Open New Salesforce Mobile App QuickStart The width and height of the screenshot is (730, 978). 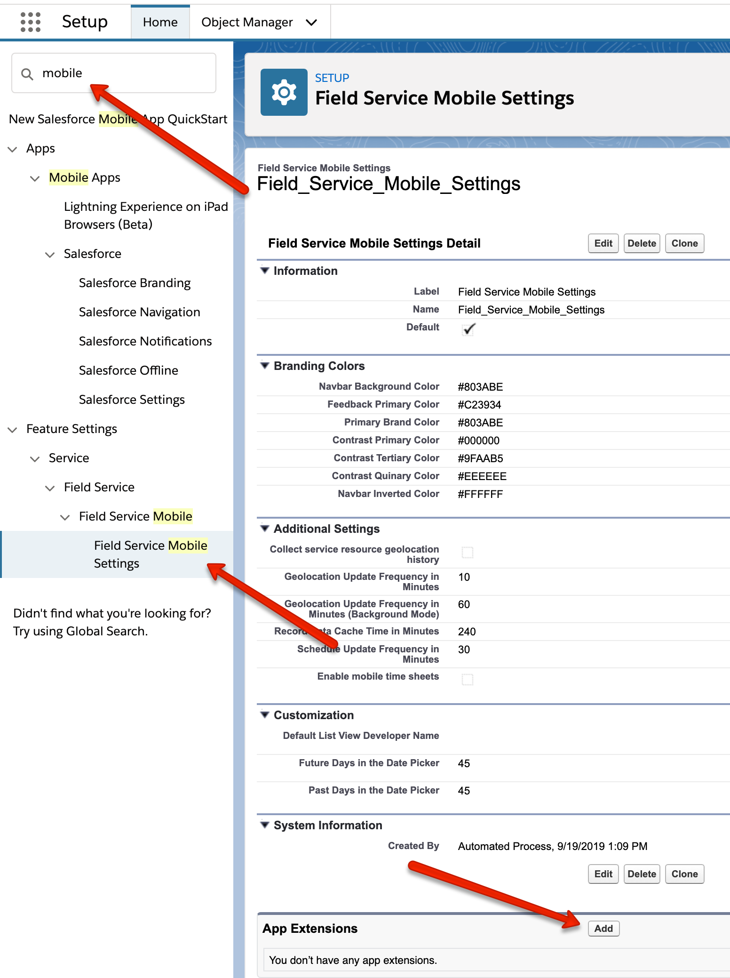118,119
